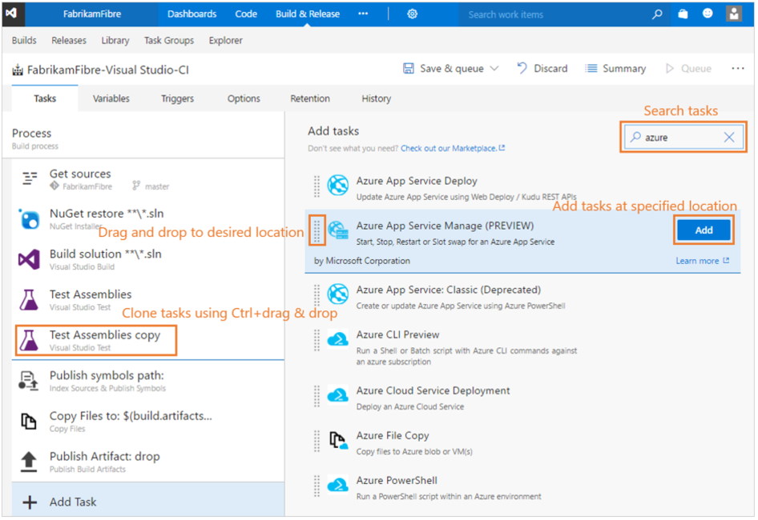Select the Azure Cloud Service Deployment entry
The width and height of the screenshot is (758, 520).
click(x=522, y=398)
